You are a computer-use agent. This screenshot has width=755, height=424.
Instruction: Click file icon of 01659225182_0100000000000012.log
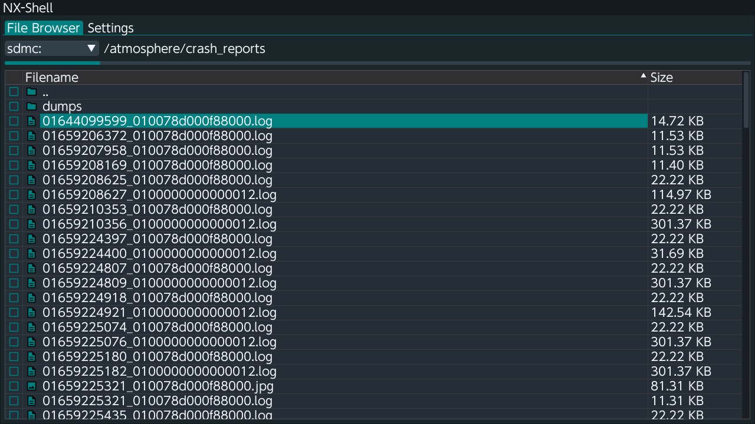coord(32,372)
